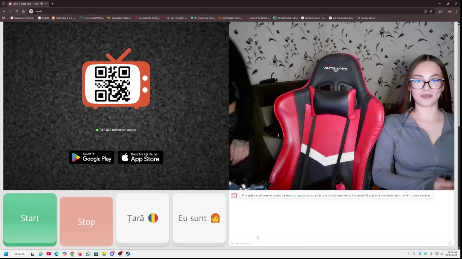Open the 10 False Friends bookmark

175,18
